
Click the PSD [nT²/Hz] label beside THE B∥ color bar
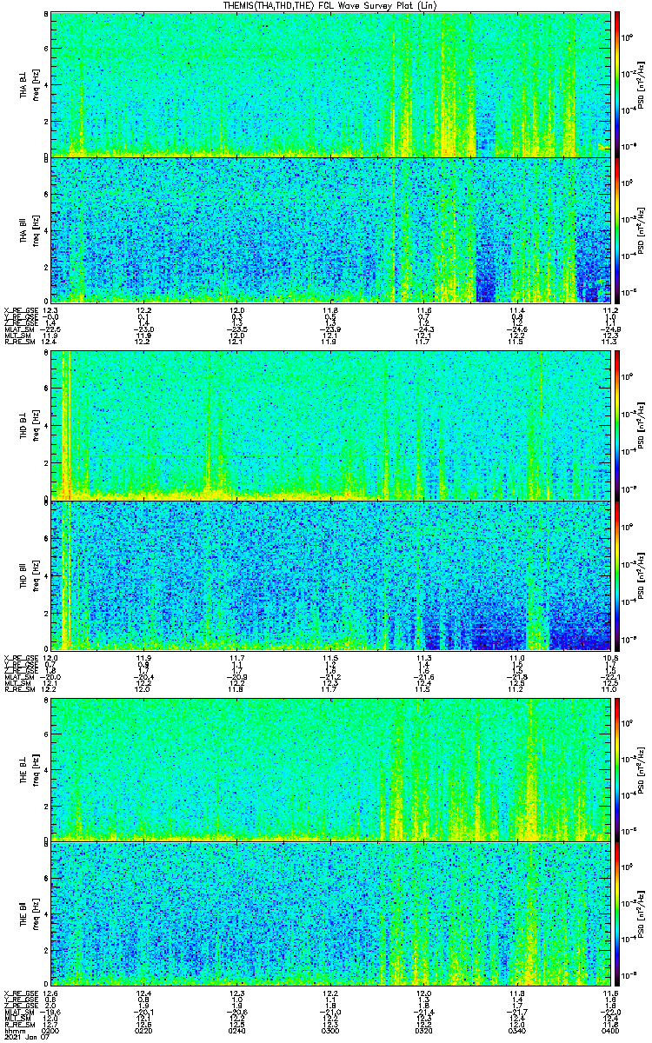642,915
